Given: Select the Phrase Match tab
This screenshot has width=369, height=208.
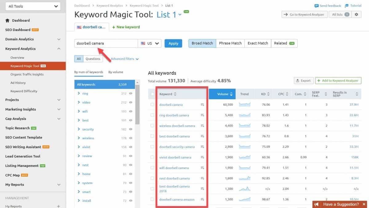Looking at the screenshot, I should (230, 43).
